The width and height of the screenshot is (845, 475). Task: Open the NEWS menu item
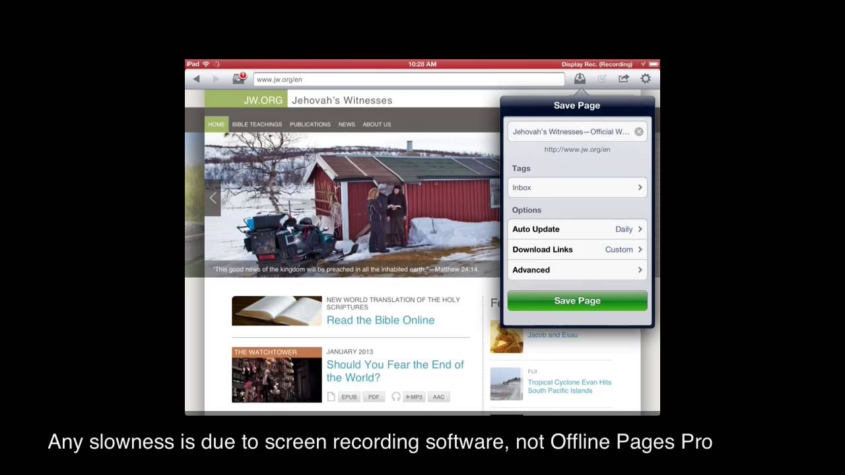[347, 124]
